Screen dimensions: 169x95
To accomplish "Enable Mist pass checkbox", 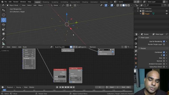I will [x=164, y=58].
